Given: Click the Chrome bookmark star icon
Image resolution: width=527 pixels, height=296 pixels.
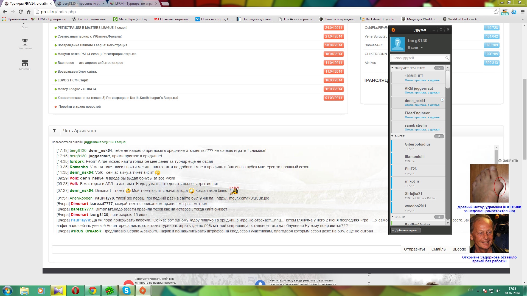Looking at the screenshot, I should click(x=496, y=12).
